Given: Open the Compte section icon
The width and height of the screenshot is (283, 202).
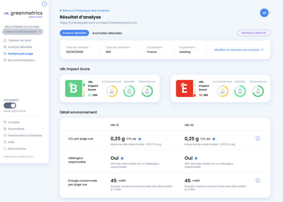Looking at the screenshot, I should tap(5, 122).
